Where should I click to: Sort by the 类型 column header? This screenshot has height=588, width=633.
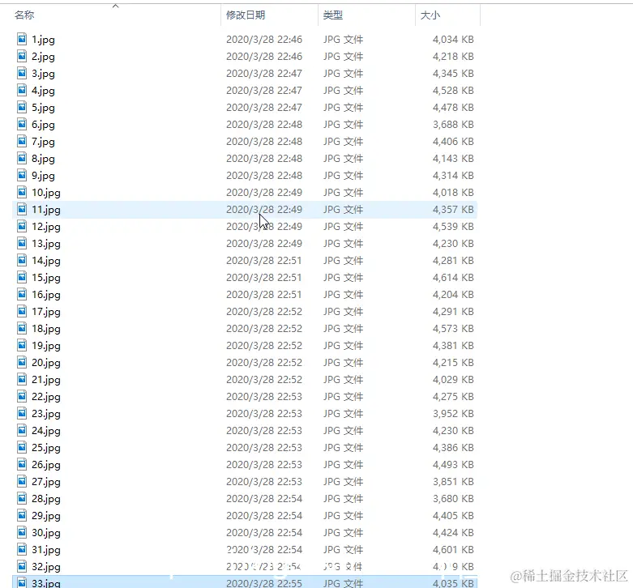(x=333, y=15)
